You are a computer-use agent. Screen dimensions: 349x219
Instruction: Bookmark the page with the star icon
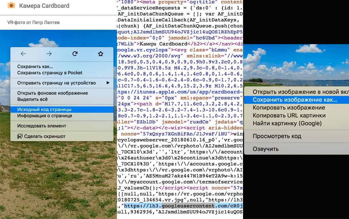[x=101, y=53]
